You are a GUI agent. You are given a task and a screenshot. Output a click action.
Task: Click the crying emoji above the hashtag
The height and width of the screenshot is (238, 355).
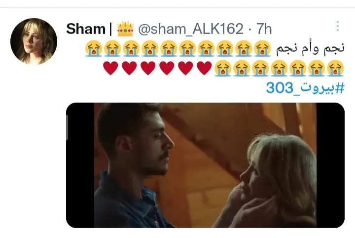(x=335, y=68)
